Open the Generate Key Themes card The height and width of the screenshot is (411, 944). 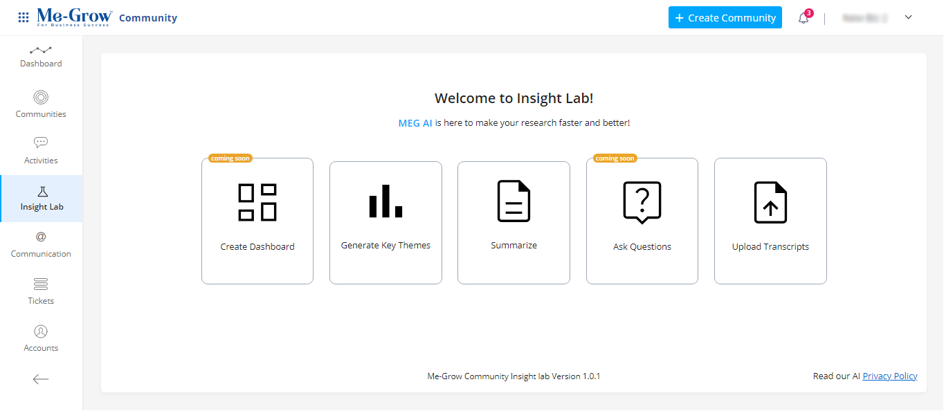385,221
